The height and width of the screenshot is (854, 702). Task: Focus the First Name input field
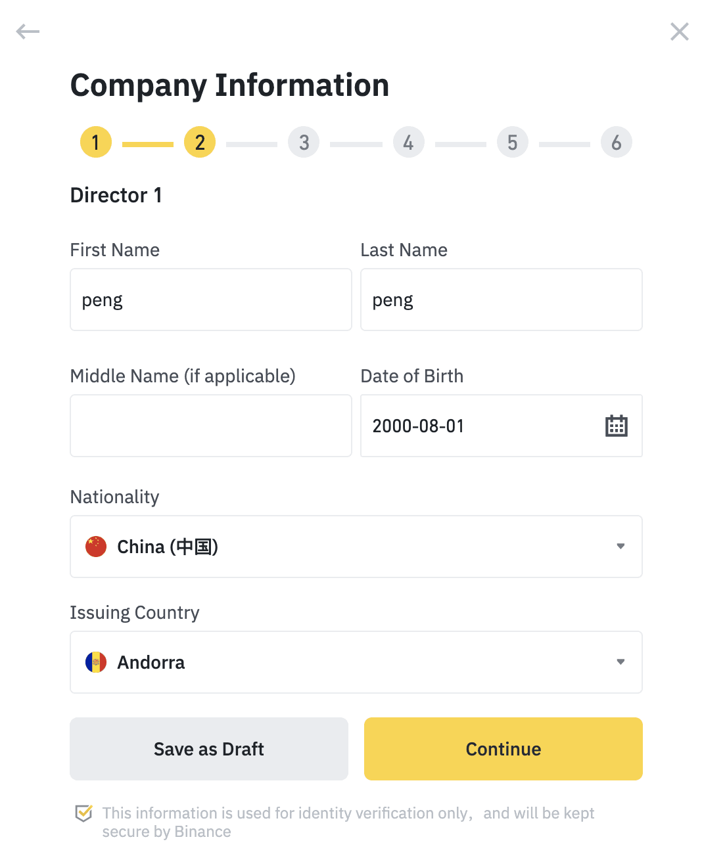[x=211, y=300]
